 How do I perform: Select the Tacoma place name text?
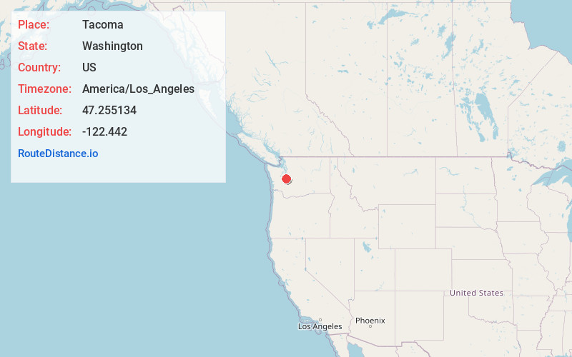click(103, 25)
